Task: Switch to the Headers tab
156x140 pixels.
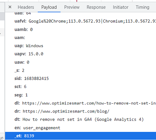Action: pos(26,7)
